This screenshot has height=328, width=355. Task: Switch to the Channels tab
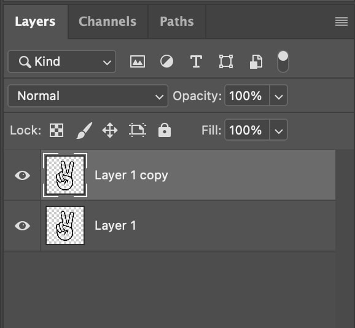click(x=107, y=21)
